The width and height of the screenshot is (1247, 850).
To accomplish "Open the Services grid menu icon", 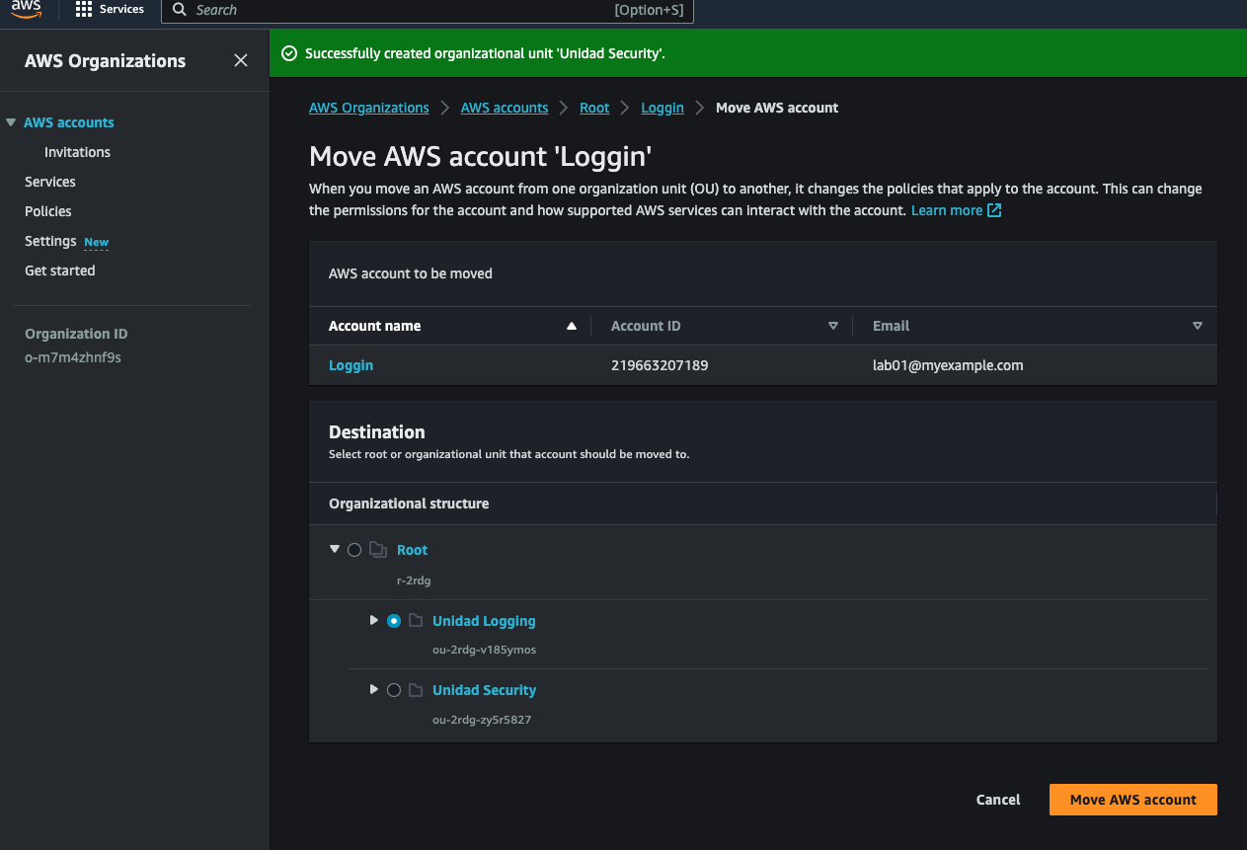I will click(84, 10).
